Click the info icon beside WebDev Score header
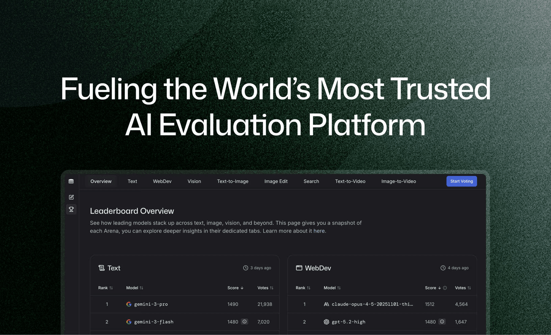This screenshot has width=551, height=335. tap(445, 288)
